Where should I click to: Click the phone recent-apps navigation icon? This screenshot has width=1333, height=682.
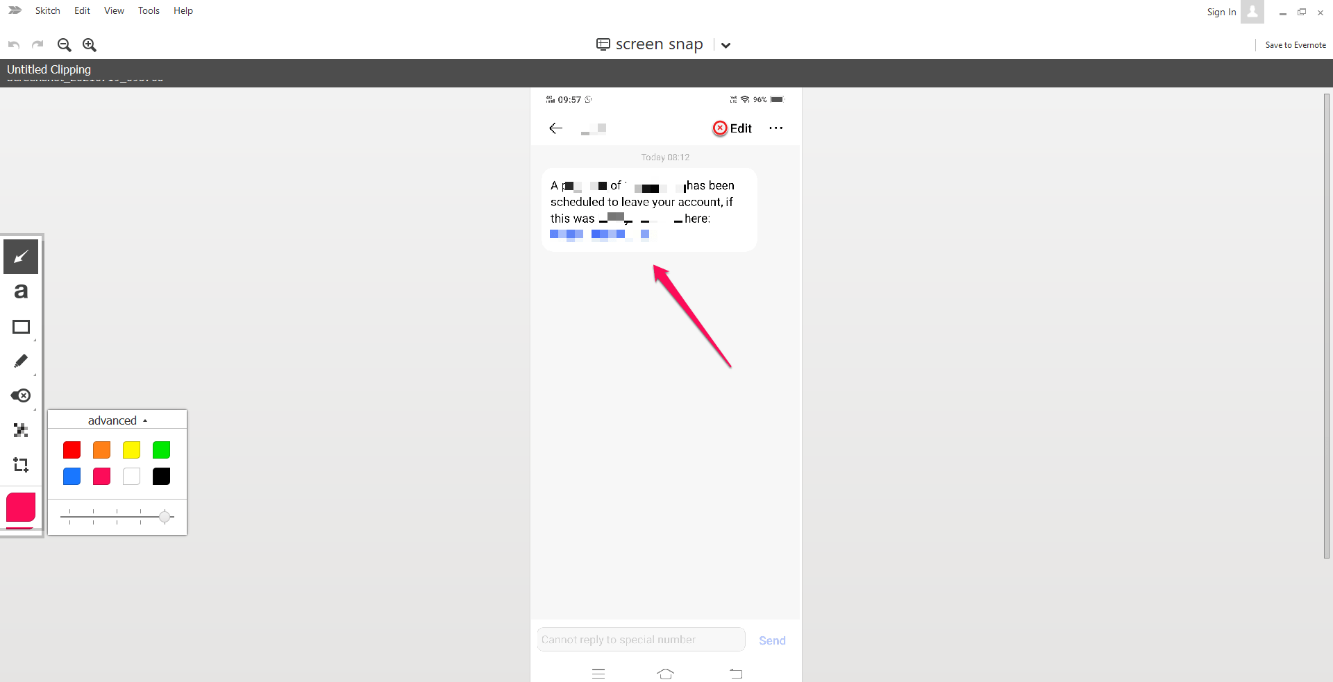coord(736,673)
